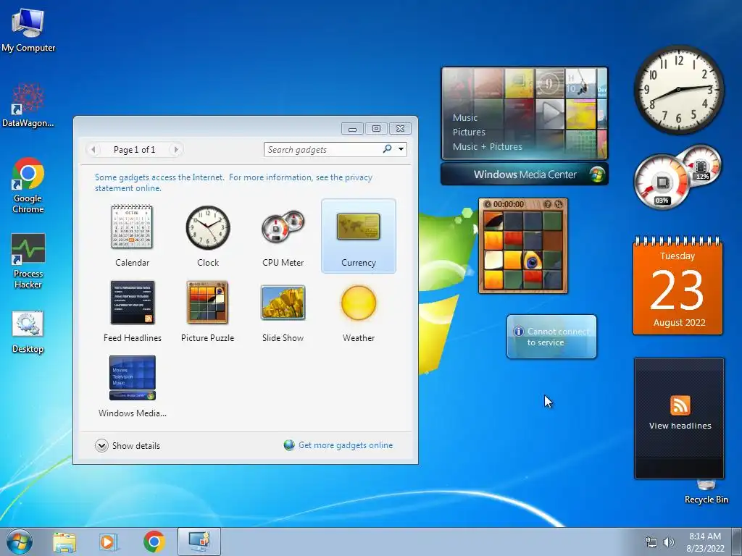
Task: Click the magnifier search icon in gallery
Action: [387, 149]
